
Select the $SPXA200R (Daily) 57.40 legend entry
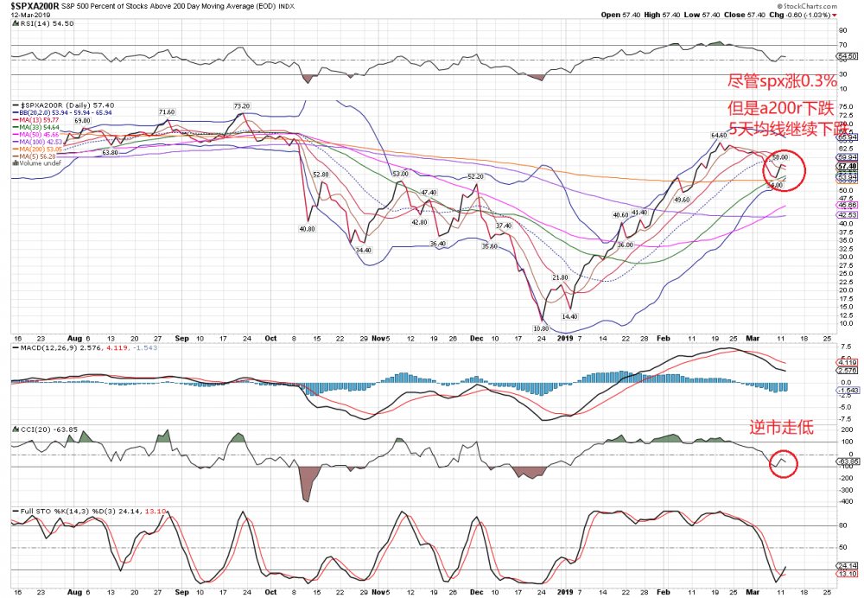coord(63,105)
